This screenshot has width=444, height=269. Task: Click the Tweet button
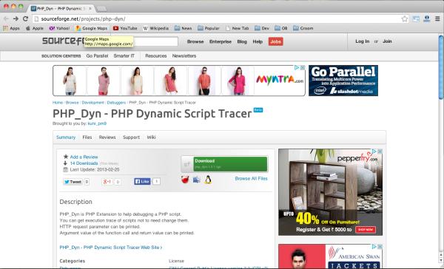(x=73, y=182)
